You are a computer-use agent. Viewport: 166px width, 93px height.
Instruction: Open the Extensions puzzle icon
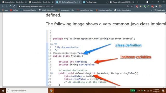pos(156,6)
